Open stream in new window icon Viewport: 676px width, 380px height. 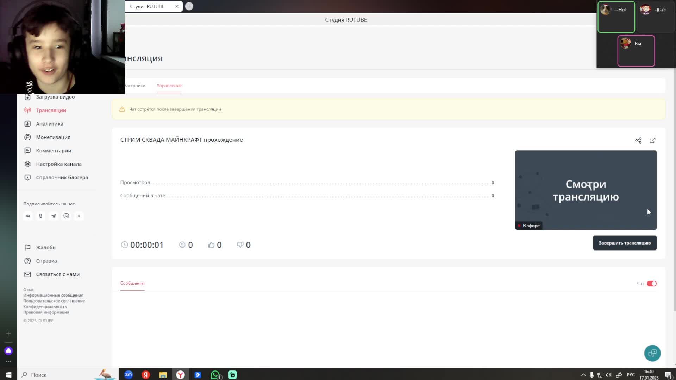(x=652, y=140)
